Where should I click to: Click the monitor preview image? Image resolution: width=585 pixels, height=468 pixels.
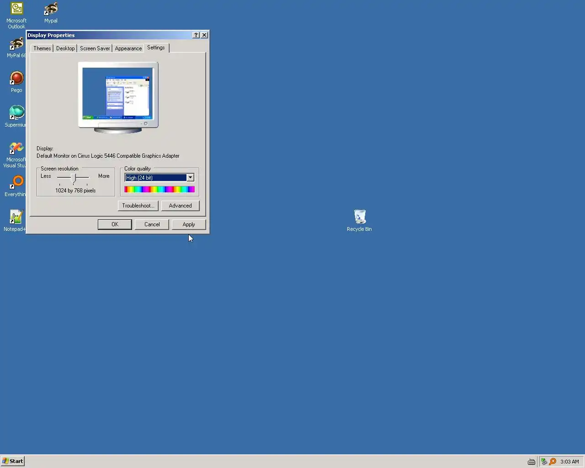tap(118, 97)
